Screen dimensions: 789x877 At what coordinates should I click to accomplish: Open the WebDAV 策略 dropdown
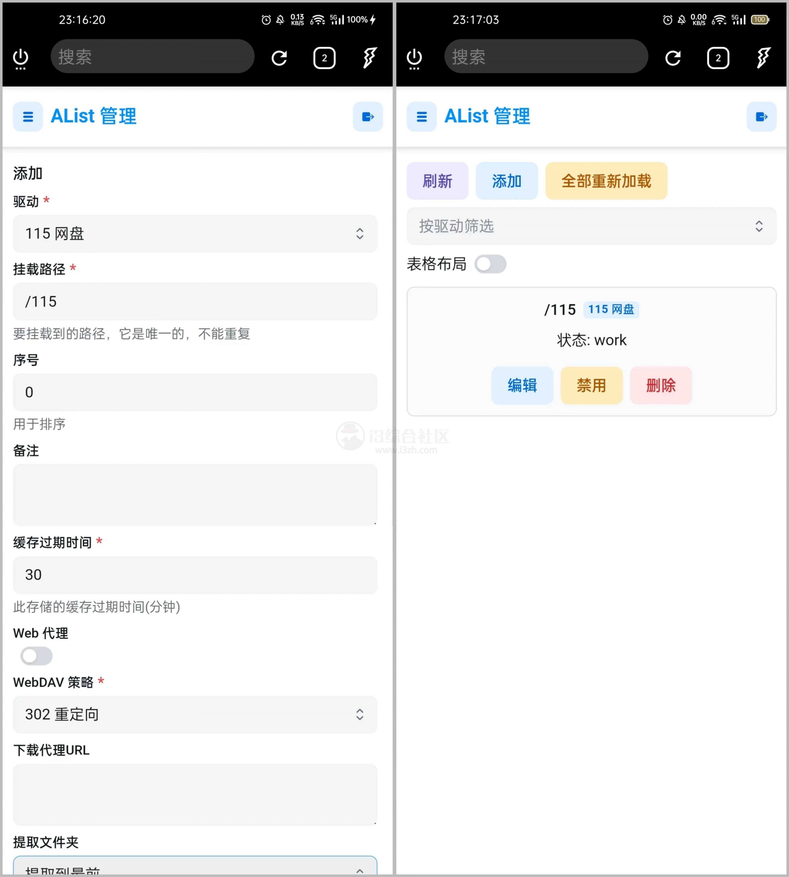tap(195, 714)
